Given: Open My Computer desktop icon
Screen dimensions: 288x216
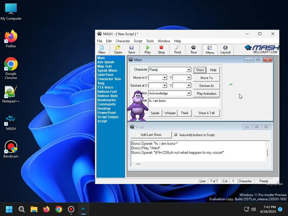Looking at the screenshot, I should point(11,12).
